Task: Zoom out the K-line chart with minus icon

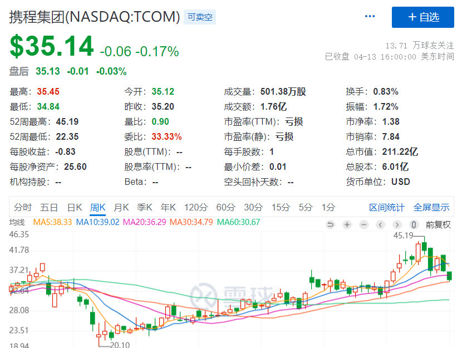Action: (364, 225)
